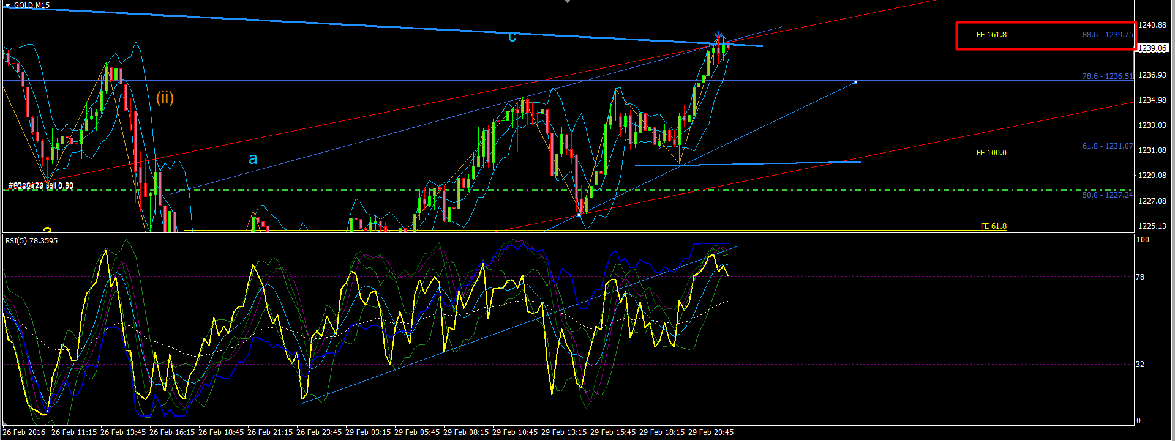Click the '29 Feb 05:45' time axis label
The height and width of the screenshot is (441, 1175).
(417, 432)
